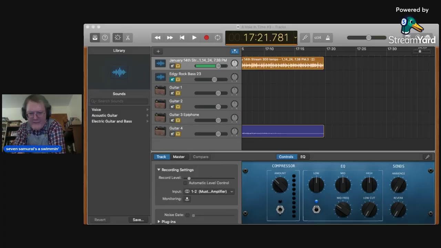Solo the Guitar 4 track
The width and height of the screenshot is (441, 248).
coord(178,134)
